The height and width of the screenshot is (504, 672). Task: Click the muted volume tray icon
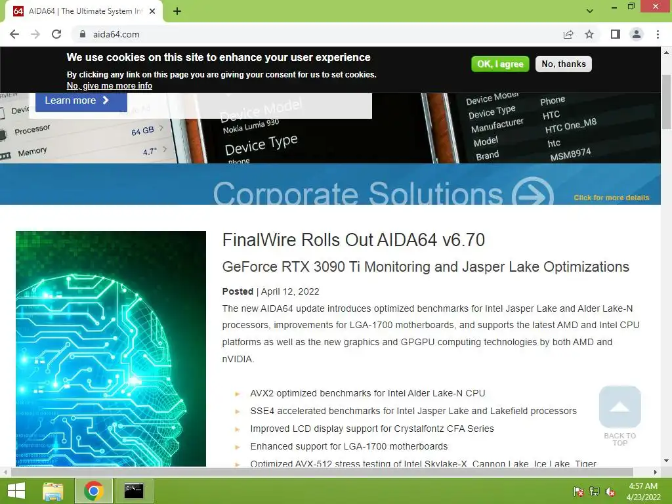coord(610,492)
